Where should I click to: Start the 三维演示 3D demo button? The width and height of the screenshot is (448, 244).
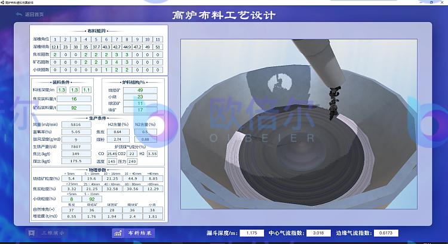pos(47,233)
